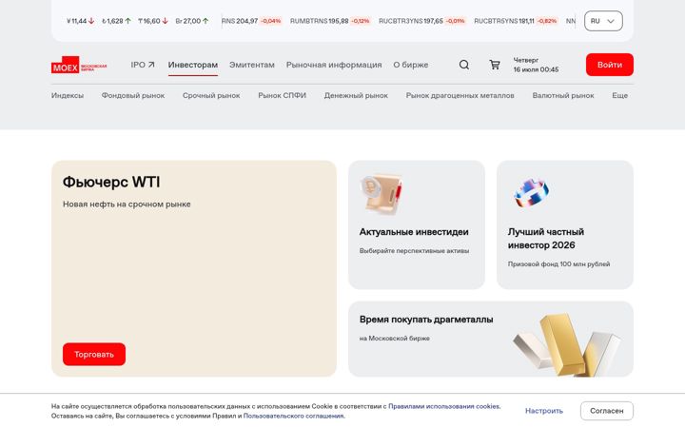Open Денежный рынок section
The height and width of the screenshot is (428, 685).
356,95
